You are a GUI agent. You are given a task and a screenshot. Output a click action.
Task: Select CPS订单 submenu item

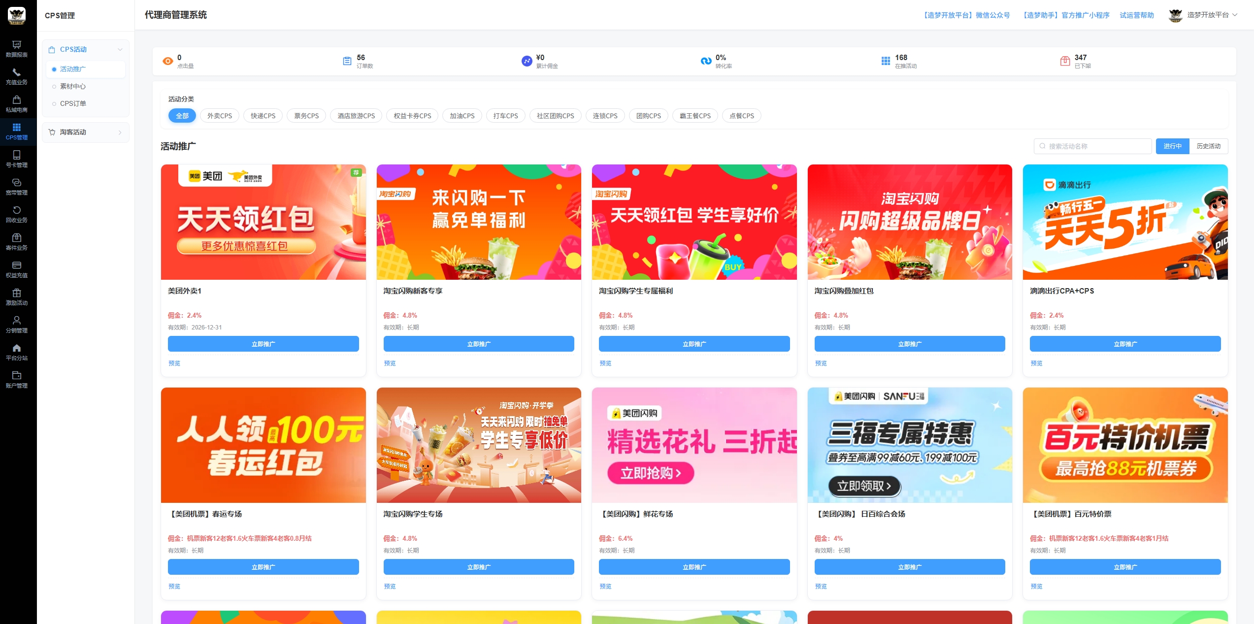point(86,103)
